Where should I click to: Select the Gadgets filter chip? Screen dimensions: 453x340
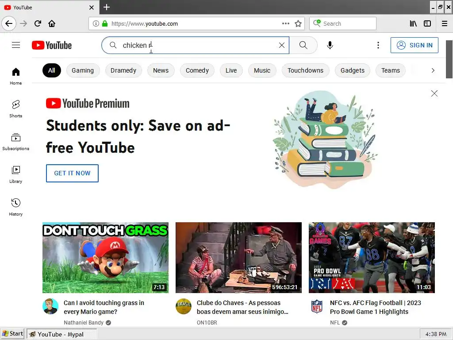point(353,70)
